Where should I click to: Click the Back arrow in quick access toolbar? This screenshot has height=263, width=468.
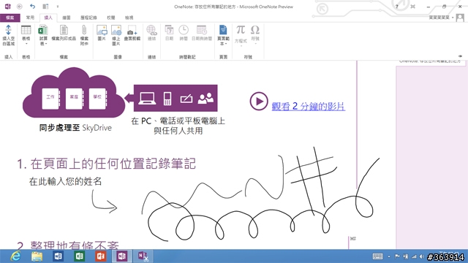[20, 7]
